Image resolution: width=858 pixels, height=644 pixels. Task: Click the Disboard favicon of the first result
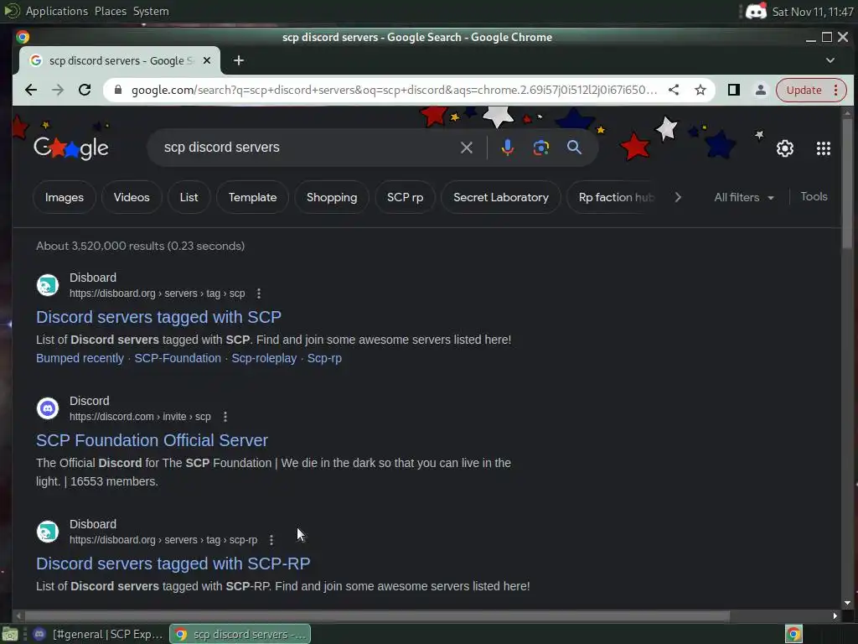pos(48,285)
